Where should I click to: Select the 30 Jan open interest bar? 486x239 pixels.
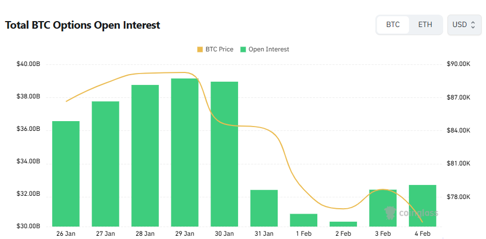(224, 154)
